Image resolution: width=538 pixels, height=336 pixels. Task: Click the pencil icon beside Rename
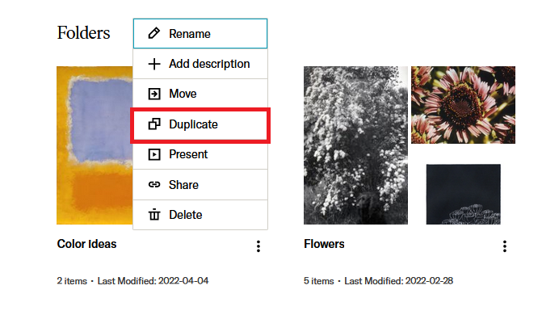coord(154,34)
